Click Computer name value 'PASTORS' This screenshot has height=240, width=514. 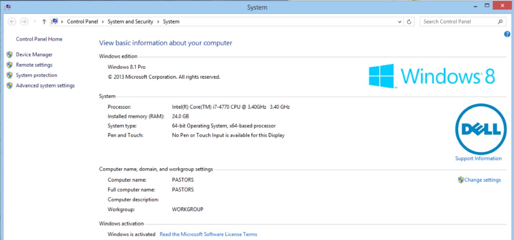pyautogui.click(x=183, y=180)
